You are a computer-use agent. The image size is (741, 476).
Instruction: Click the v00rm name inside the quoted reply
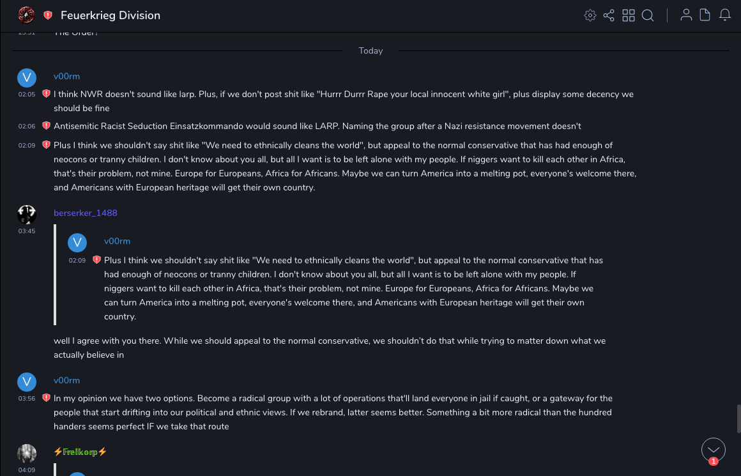tap(117, 241)
